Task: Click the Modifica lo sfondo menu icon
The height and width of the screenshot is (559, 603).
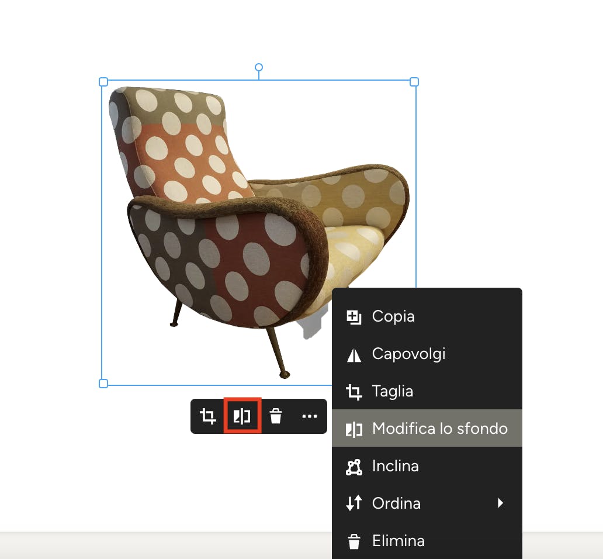Action: tap(354, 429)
